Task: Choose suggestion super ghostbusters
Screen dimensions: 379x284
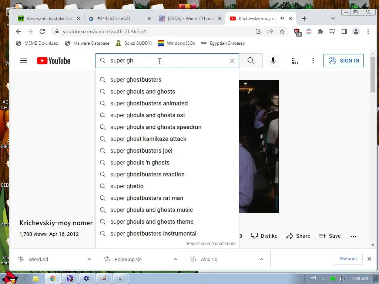Action: [167, 80]
